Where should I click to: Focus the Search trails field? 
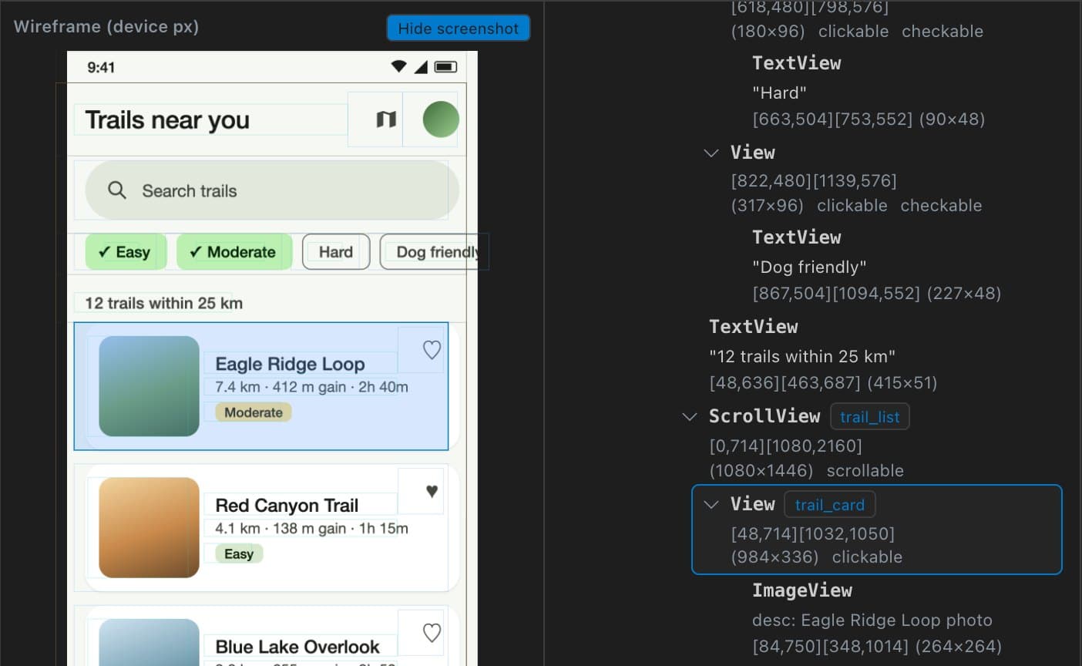pos(272,190)
